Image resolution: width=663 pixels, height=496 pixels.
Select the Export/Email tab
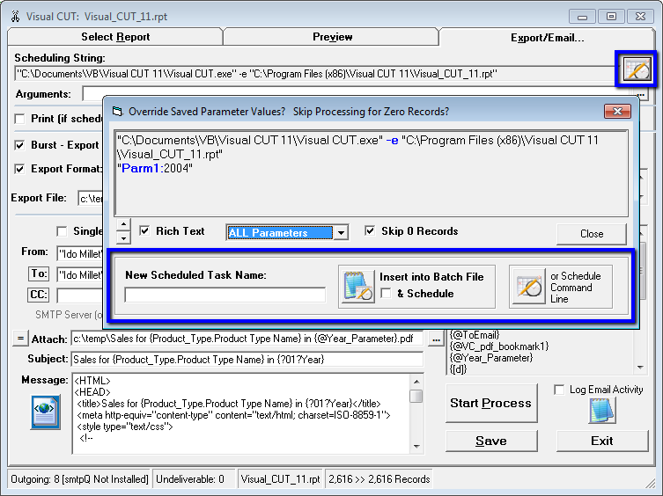pyautogui.click(x=547, y=38)
